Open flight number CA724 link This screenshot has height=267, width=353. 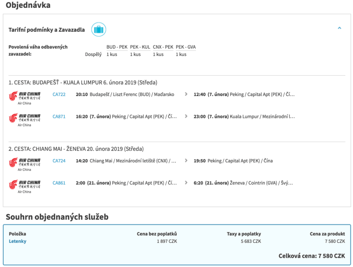59,161
